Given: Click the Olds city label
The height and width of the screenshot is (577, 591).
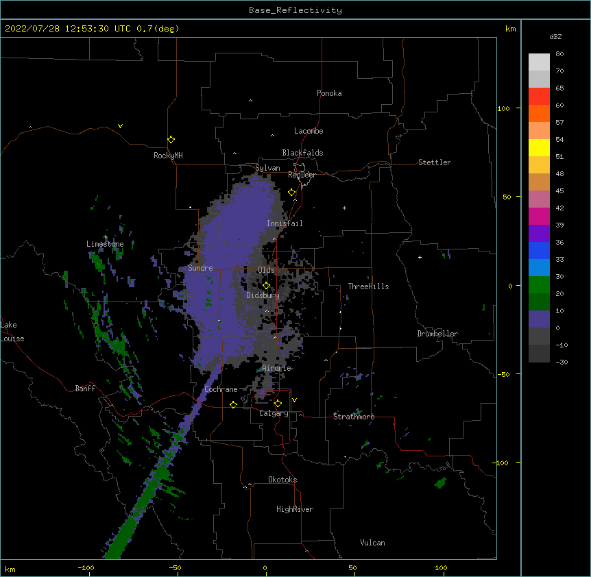Looking at the screenshot, I should (266, 270).
